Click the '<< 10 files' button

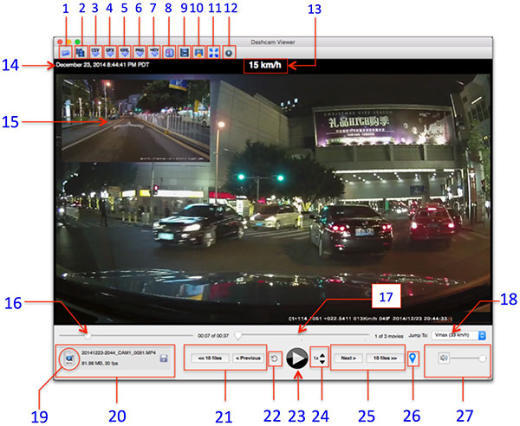(206, 357)
